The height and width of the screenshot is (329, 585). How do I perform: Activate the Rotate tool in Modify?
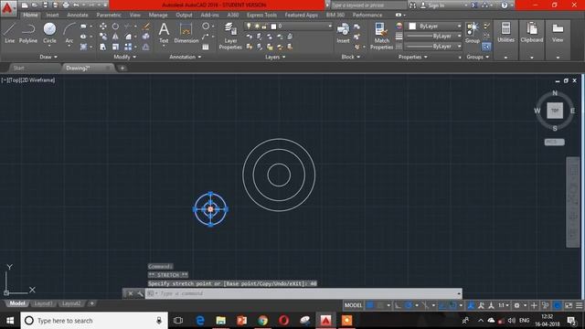point(116,27)
